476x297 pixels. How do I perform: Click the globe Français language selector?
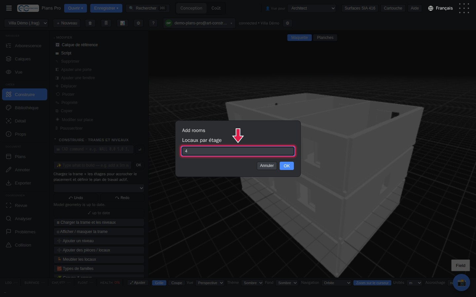point(440,8)
